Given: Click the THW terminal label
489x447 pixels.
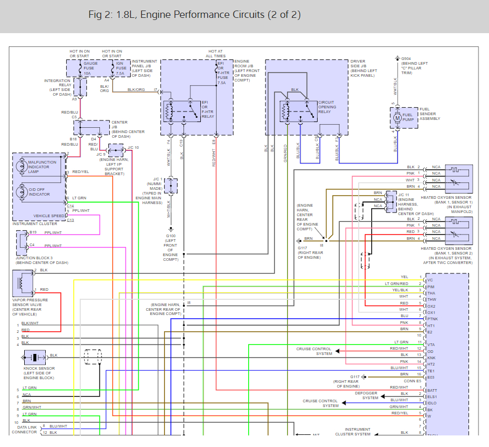Looking at the screenshot, I should point(432,299).
